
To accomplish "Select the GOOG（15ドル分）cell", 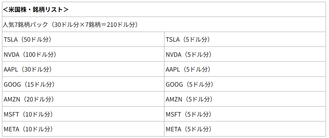I will (x=29, y=84).
